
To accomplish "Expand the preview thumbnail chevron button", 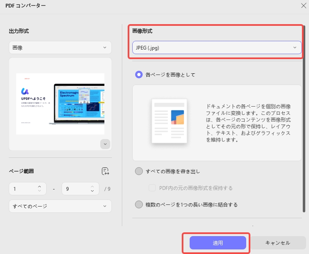I will [x=105, y=144].
